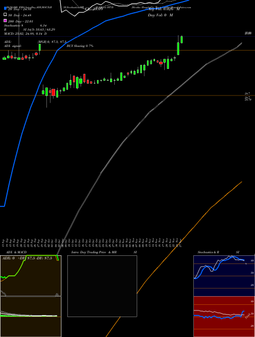255x337 pixels.
Task: Open the navy Stochastics indicator chart
Action: tap(224, 276)
